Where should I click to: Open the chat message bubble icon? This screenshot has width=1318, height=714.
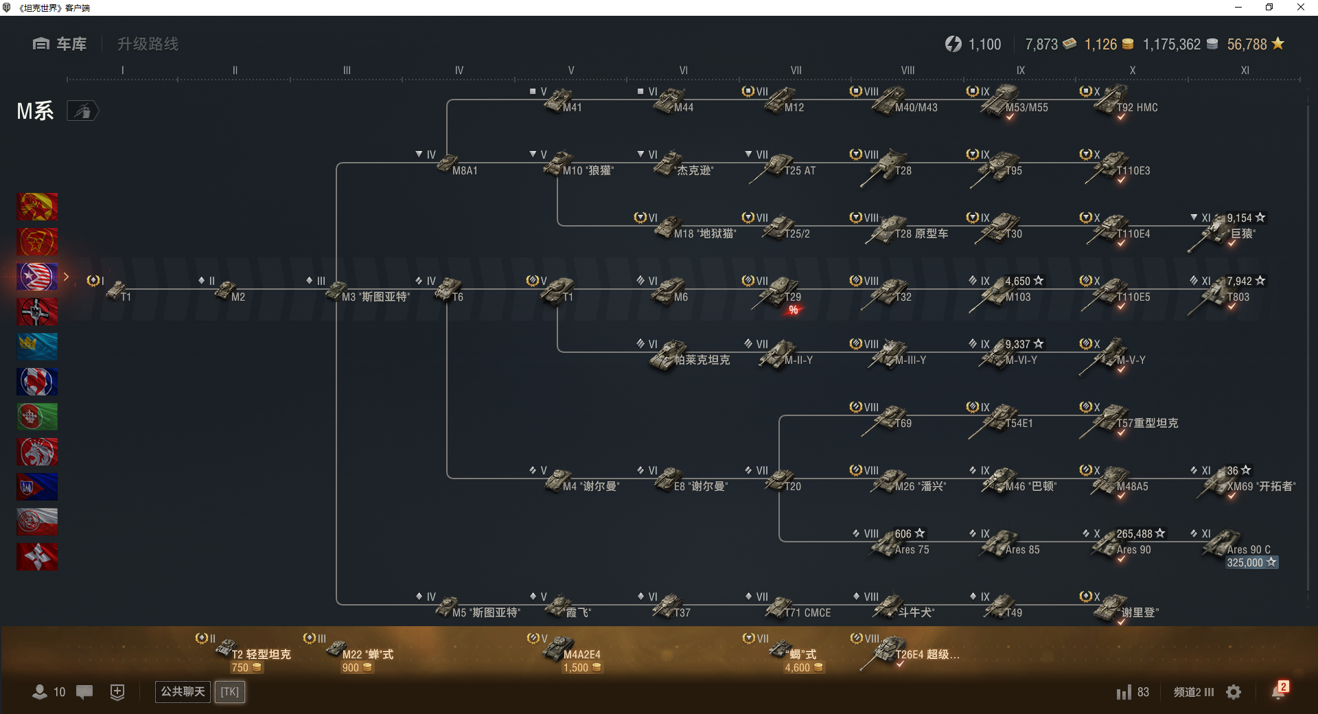click(84, 692)
